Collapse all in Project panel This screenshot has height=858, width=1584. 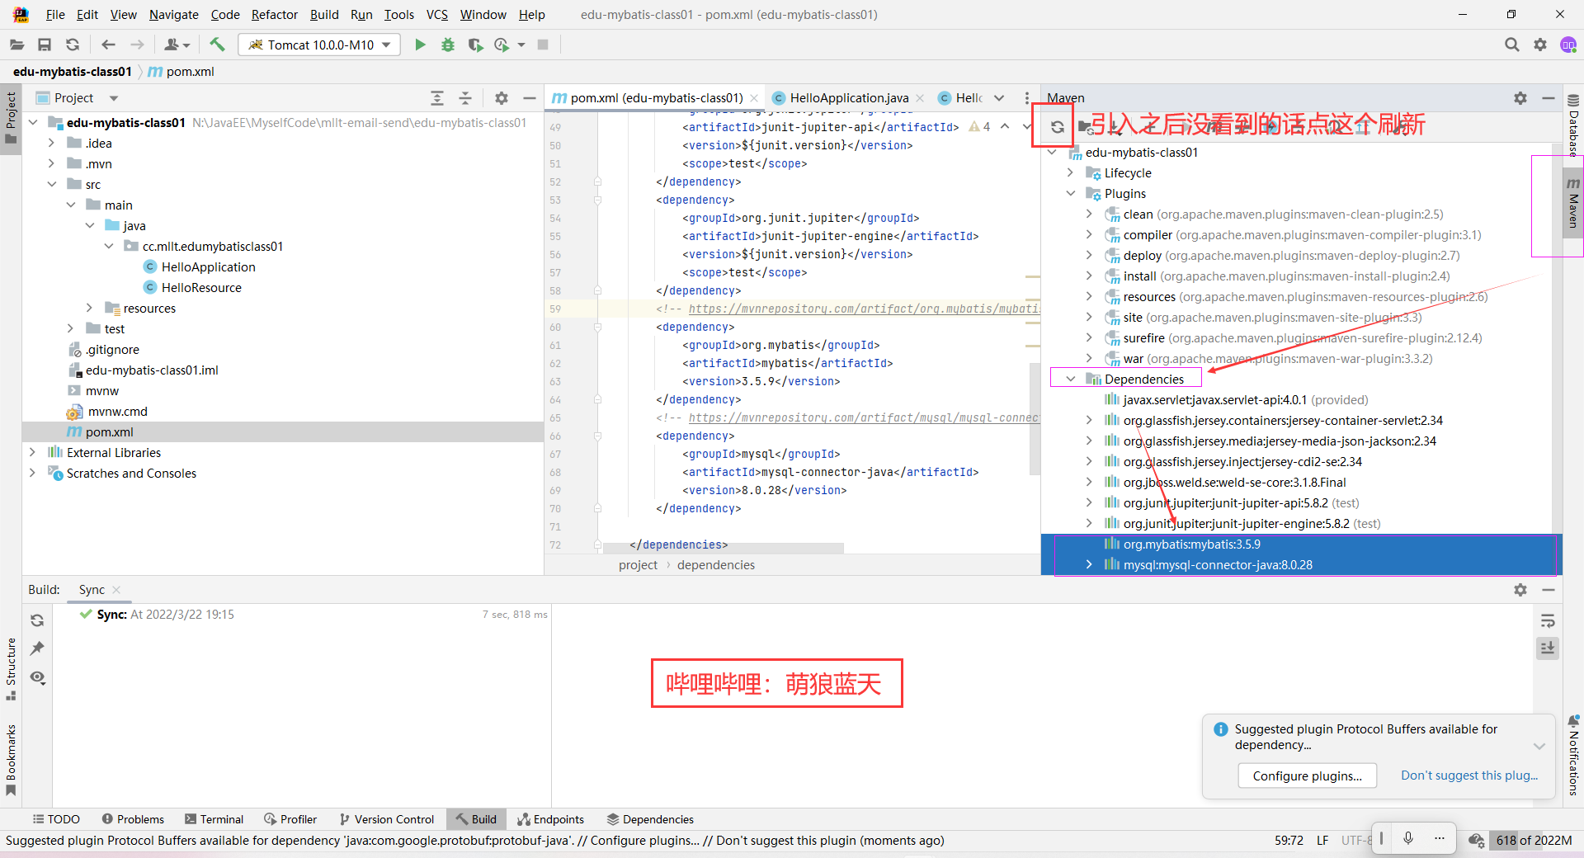[x=465, y=98]
